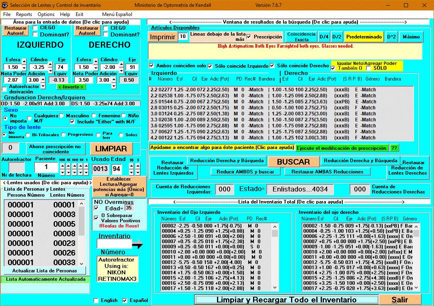Decrease right Cilindro value with down arrow

click(121, 71)
